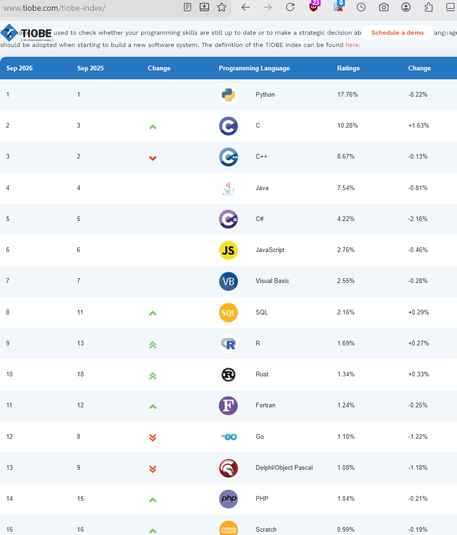Click the +0.33% change for Rust
This screenshot has height=535, width=457.
tap(419, 374)
